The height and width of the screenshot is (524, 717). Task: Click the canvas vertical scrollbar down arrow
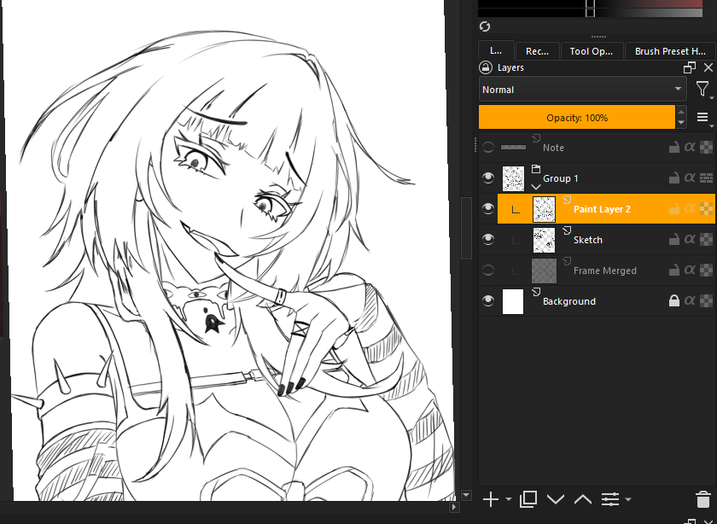tap(466, 495)
